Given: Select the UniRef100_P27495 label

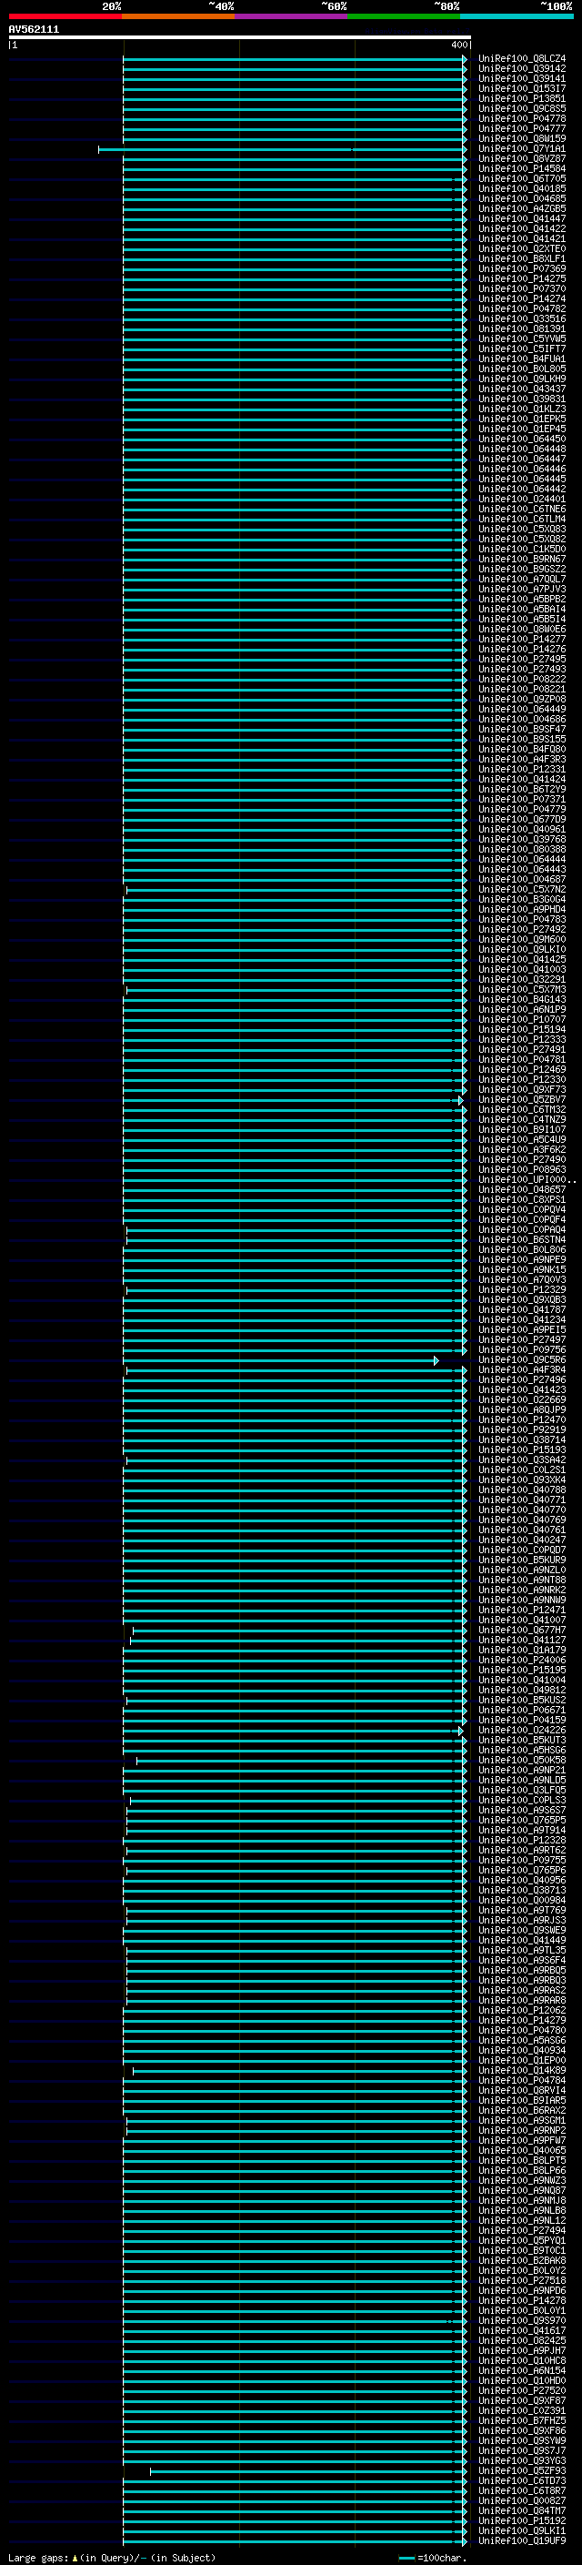Looking at the screenshot, I should 521,659.
